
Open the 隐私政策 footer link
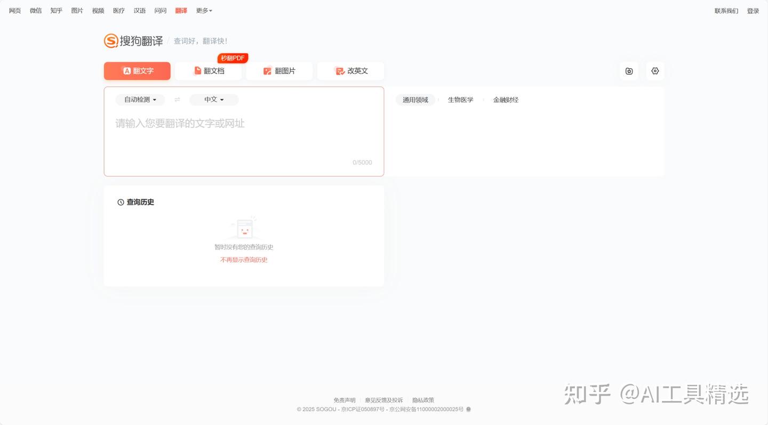coord(423,400)
